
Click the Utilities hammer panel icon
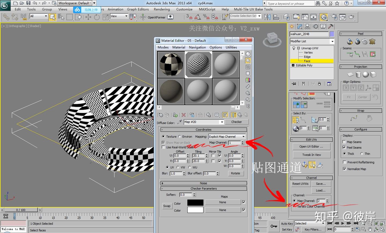click(x=331, y=27)
